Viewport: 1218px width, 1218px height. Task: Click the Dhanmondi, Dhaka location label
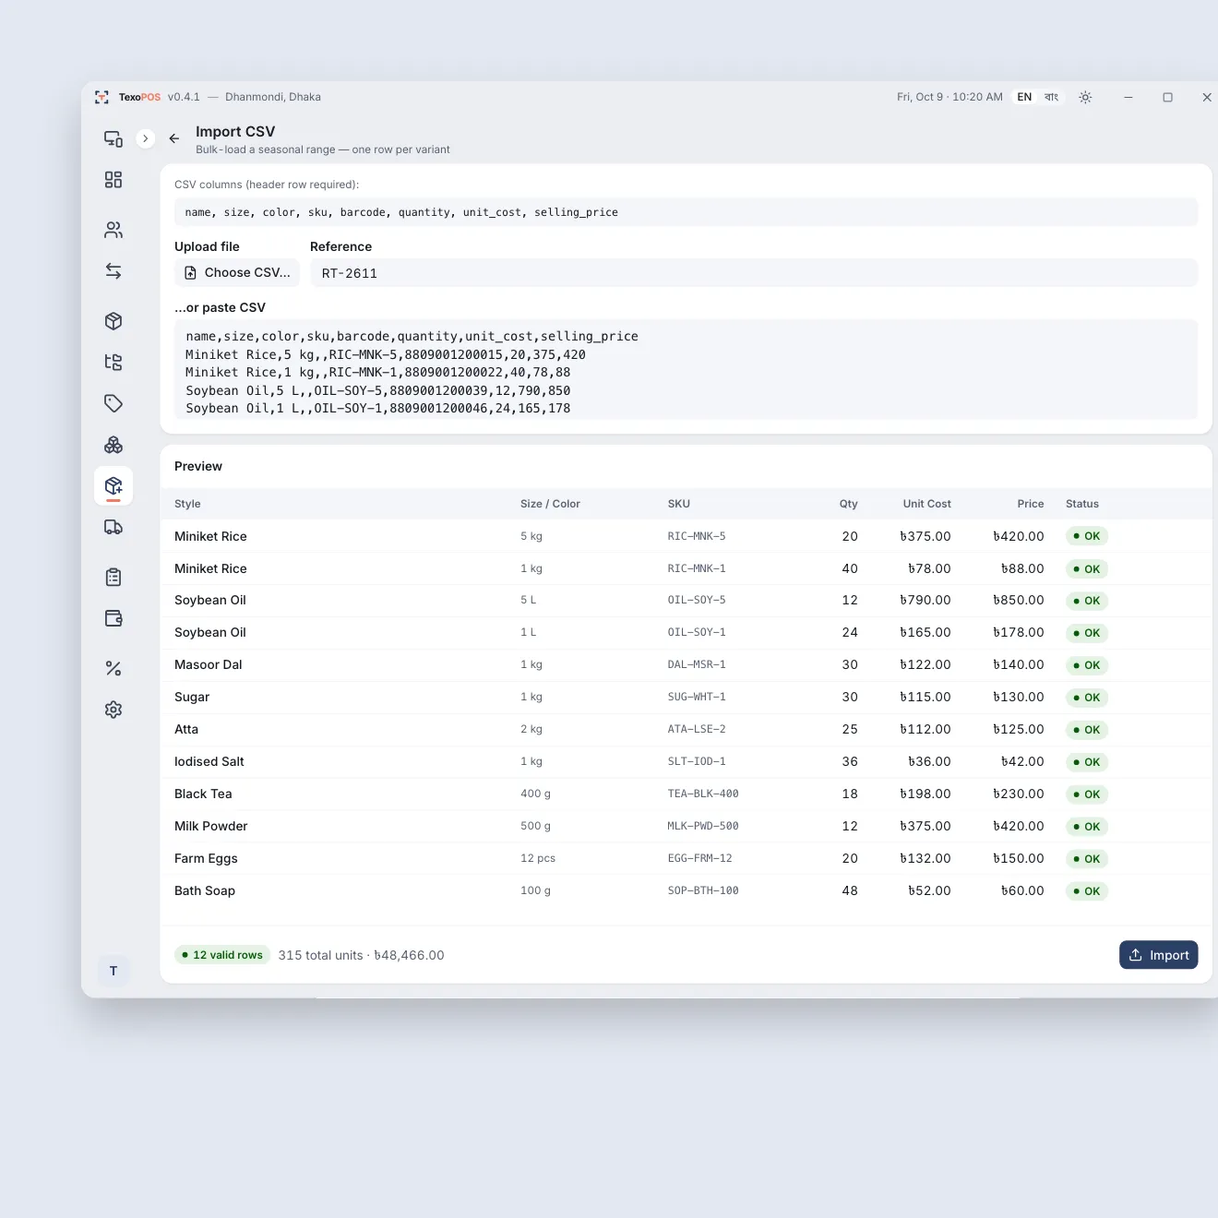pyautogui.click(x=273, y=97)
